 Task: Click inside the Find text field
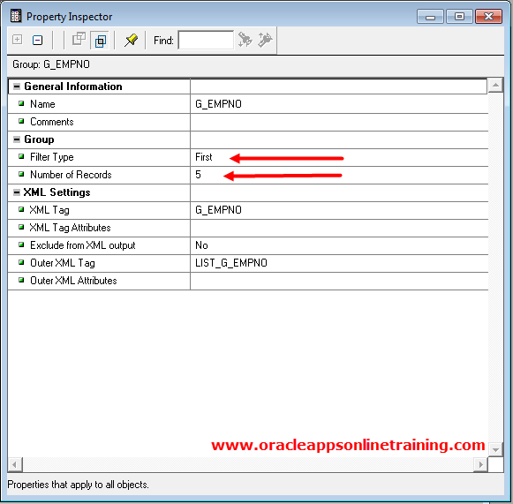coord(206,40)
